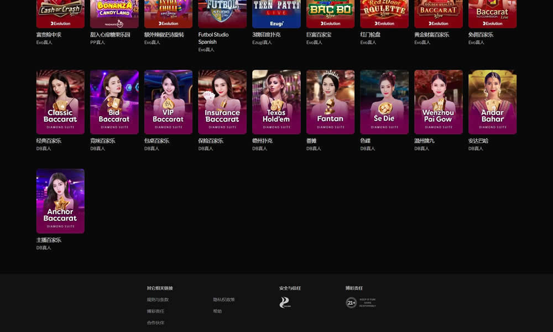The height and width of the screenshot is (332, 553).
Task: Select the 德州扑克 game title
Action: 262,141
